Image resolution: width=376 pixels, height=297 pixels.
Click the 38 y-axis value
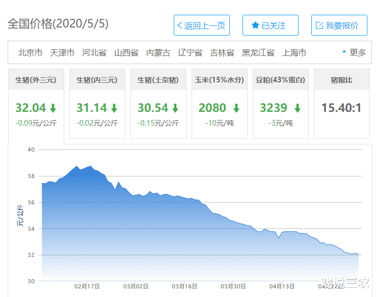[31, 176]
